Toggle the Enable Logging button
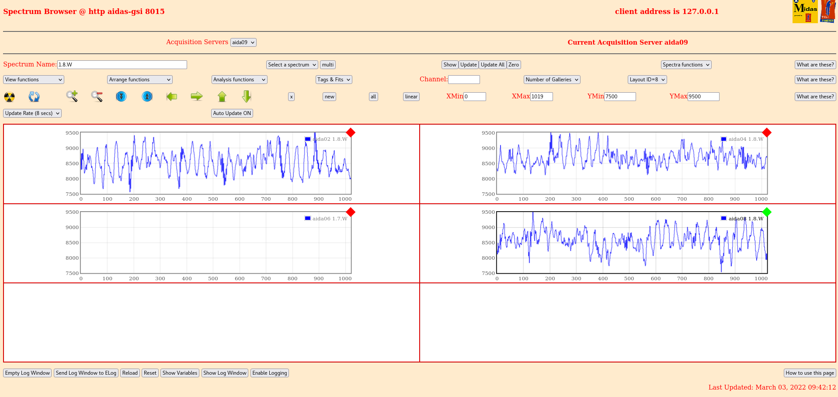The height and width of the screenshot is (397, 838). (x=269, y=373)
